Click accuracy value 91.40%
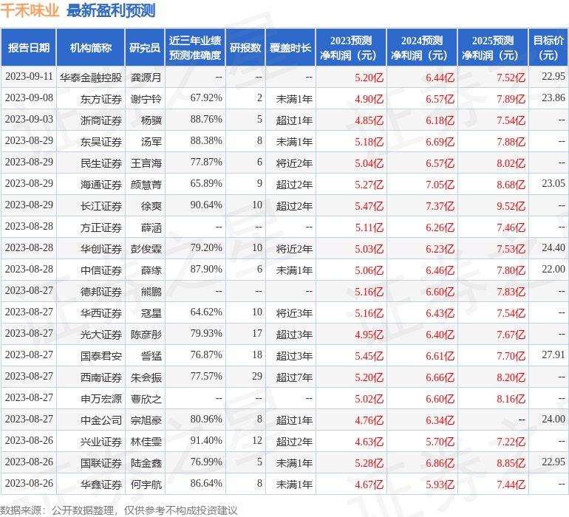The height and width of the screenshot is (517, 569). click(206, 440)
